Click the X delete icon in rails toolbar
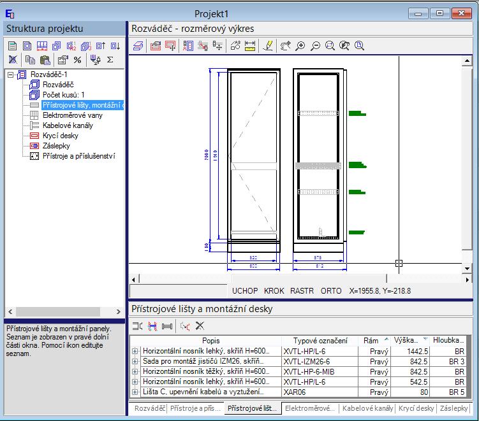The width and height of the screenshot is (479, 421). pos(200,326)
